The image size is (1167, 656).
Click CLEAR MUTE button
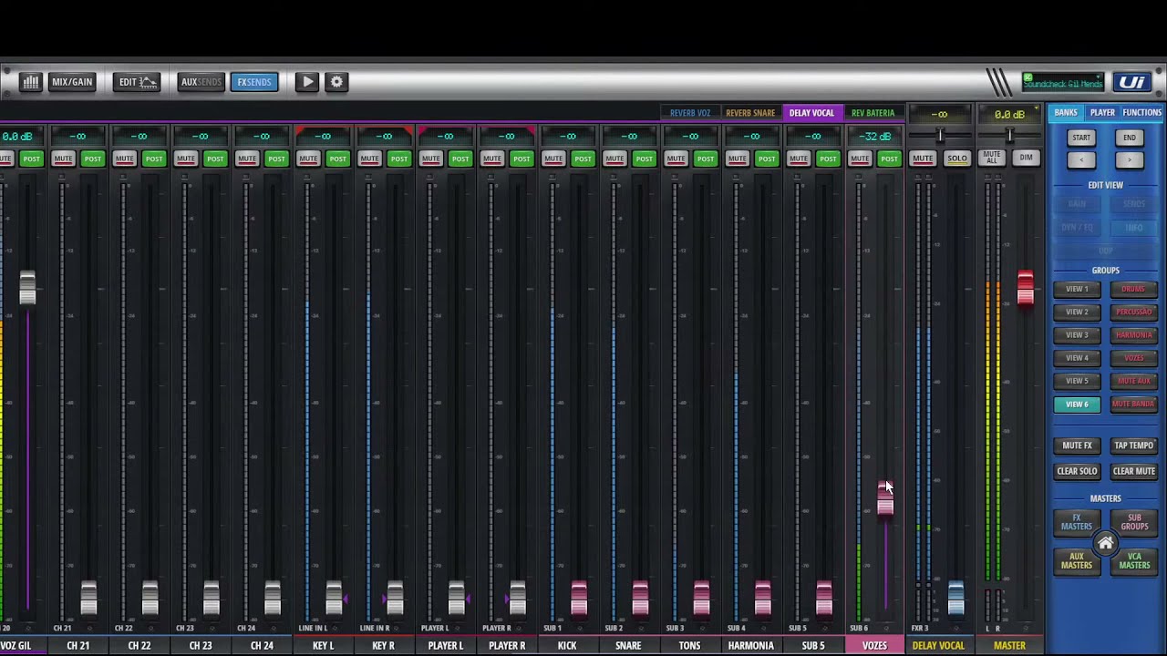point(1133,471)
